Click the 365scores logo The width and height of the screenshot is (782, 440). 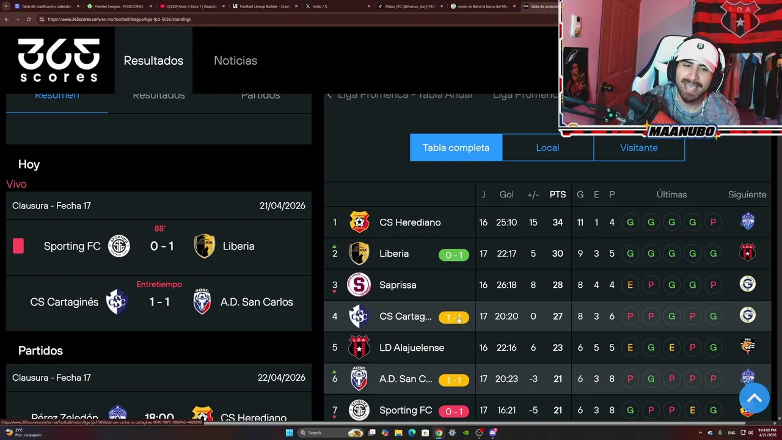[59, 61]
